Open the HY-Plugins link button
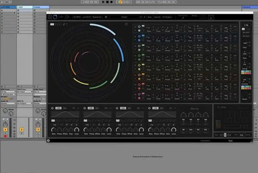Image resolution: width=258 pixels, height=173 pixels. pos(167,17)
